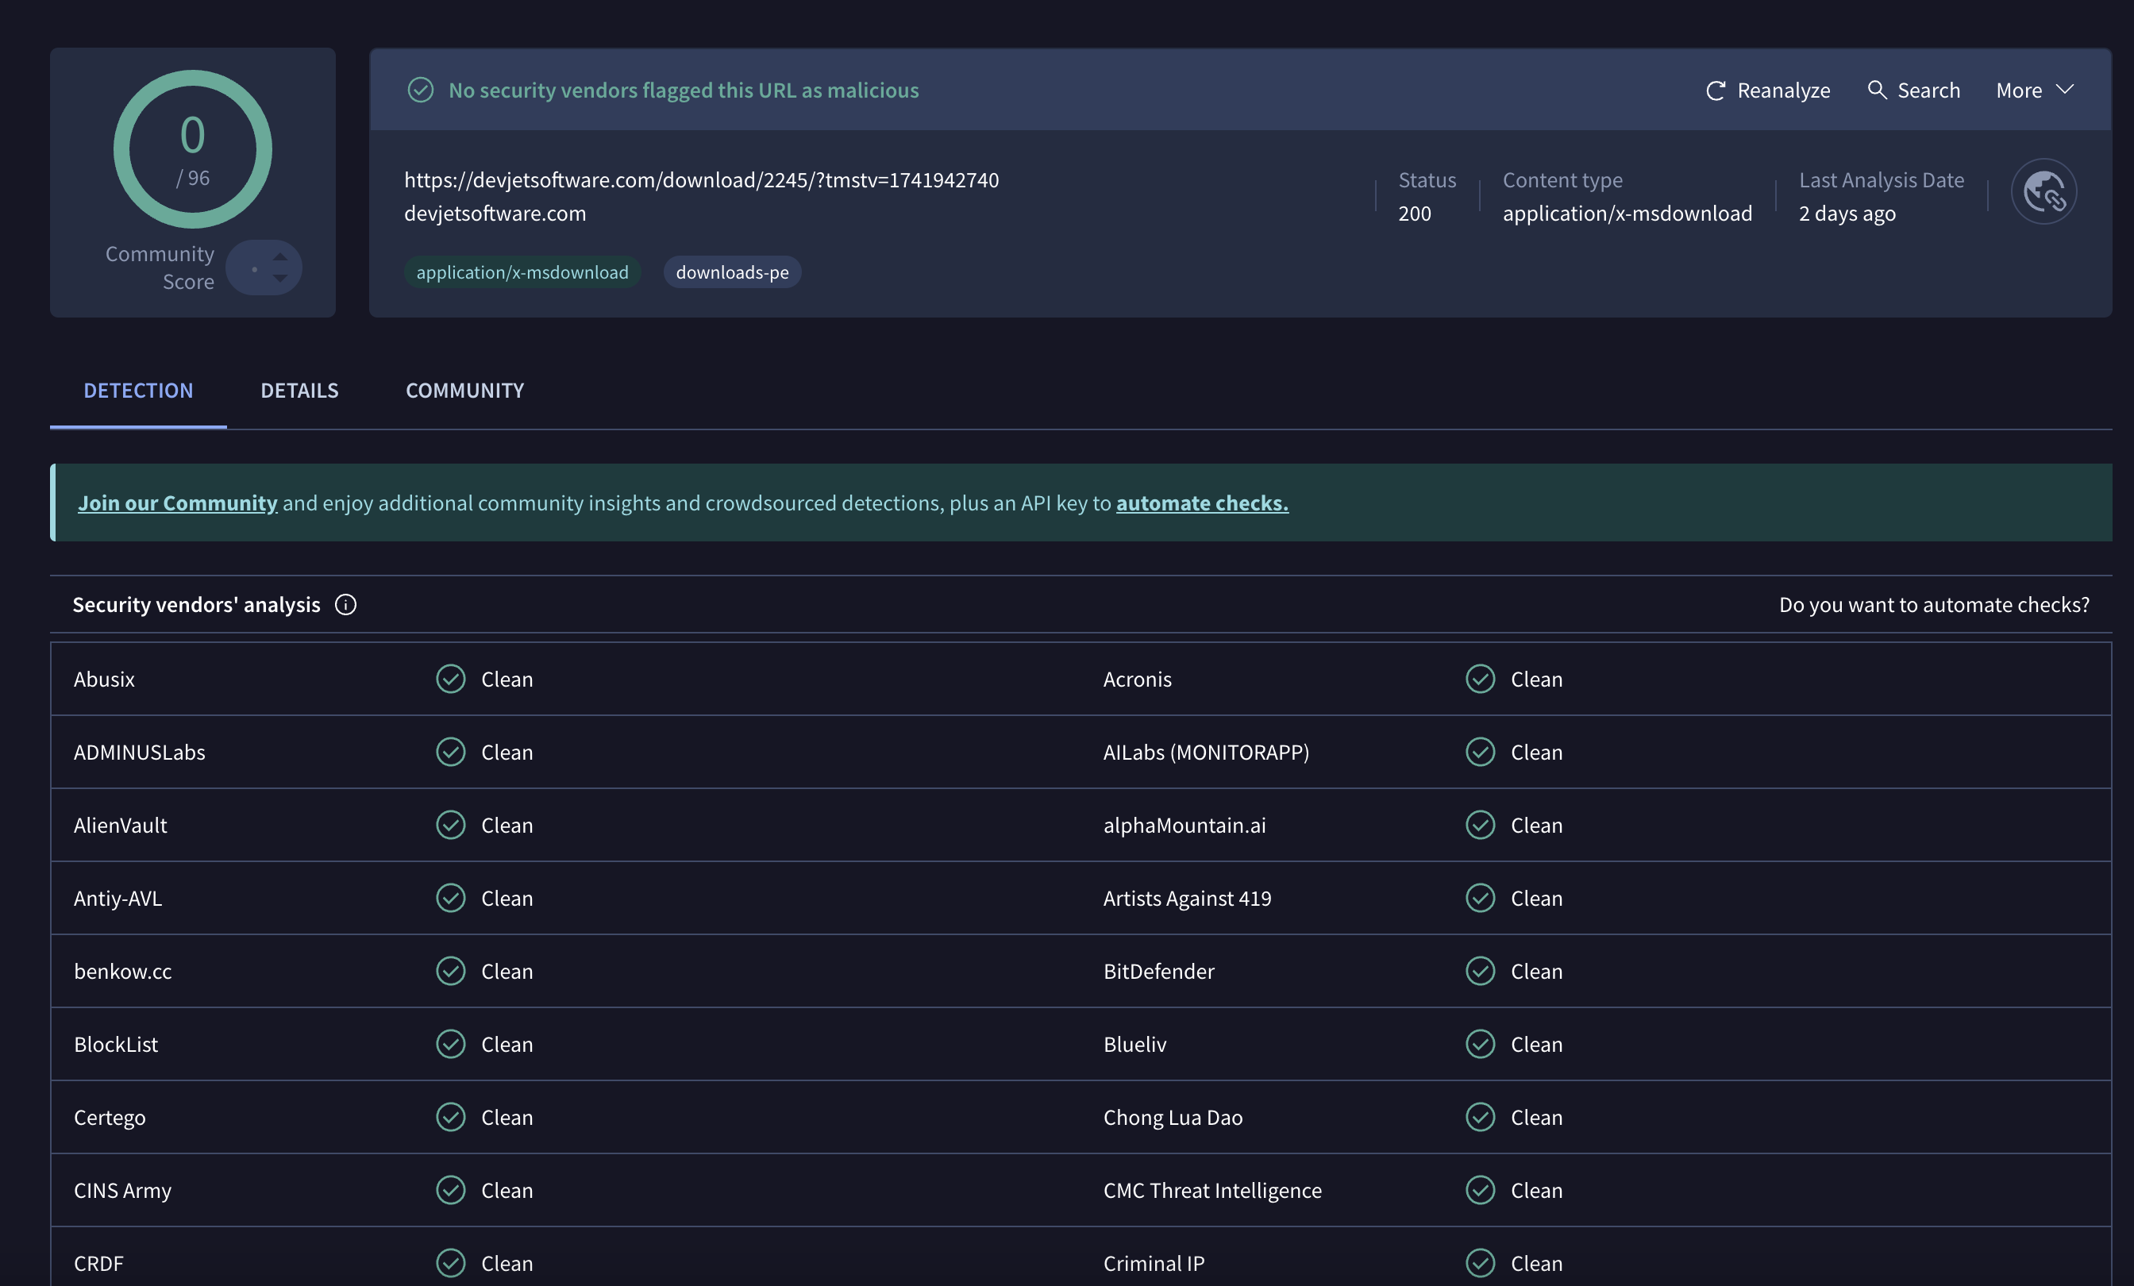The image size is (2134, 1286).
Task: Click the benkow.cc clean check icon
Action: 450,971
